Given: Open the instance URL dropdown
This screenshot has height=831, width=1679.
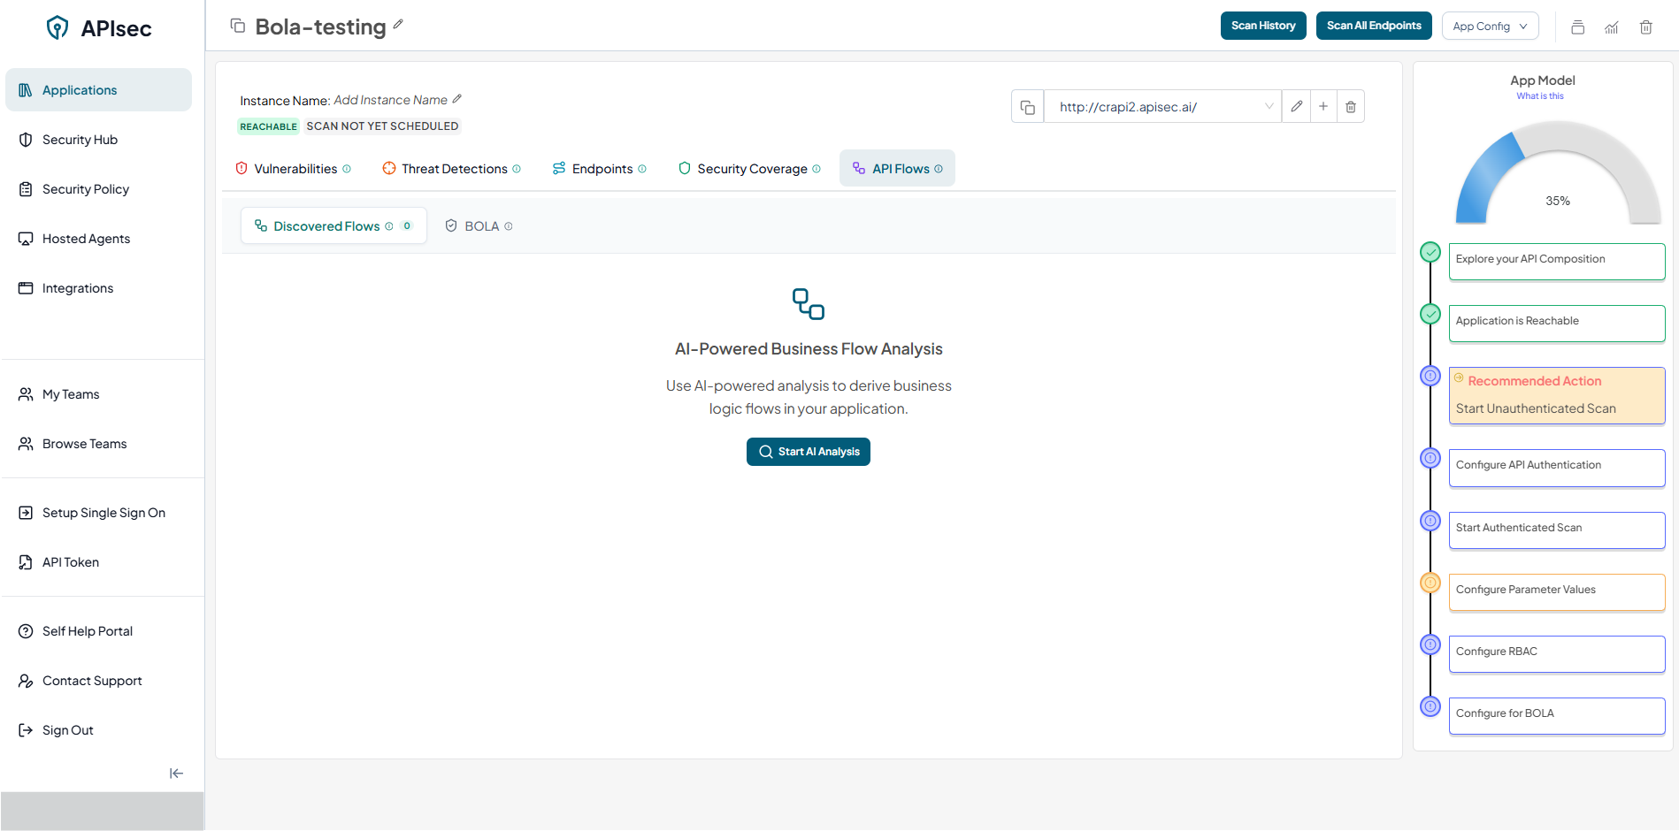Looking at the screenshot, I should pyautogui.click(x=1269, y=107).
